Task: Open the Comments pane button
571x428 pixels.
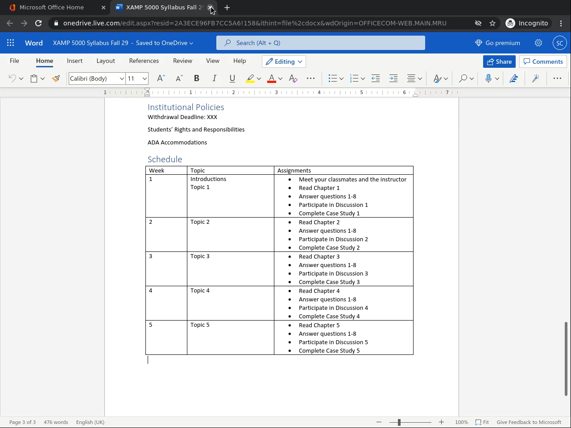Action: [543, 62]
